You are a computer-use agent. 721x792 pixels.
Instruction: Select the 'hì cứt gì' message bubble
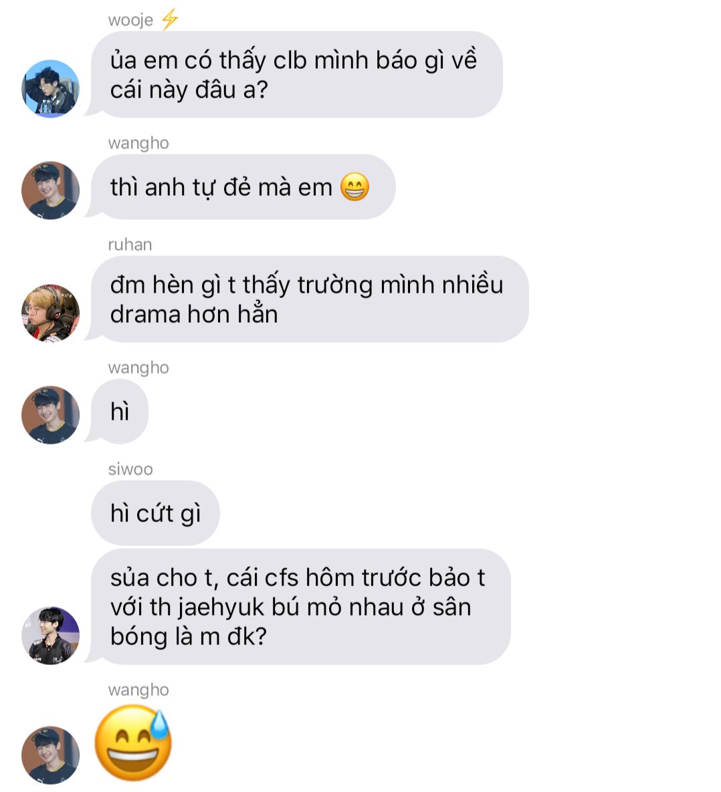click(x=155, y=513)
